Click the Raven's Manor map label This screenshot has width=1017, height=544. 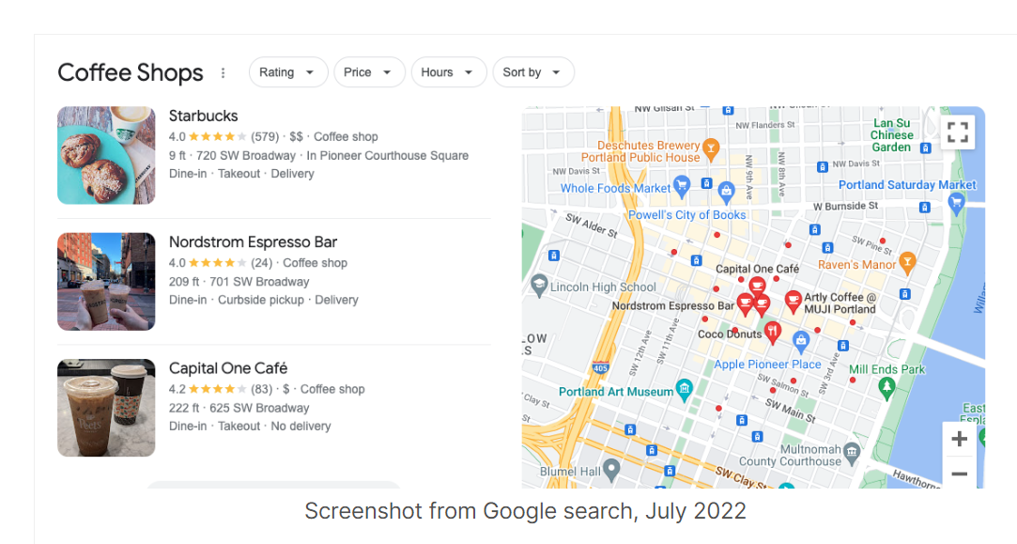tap(856, 265)
